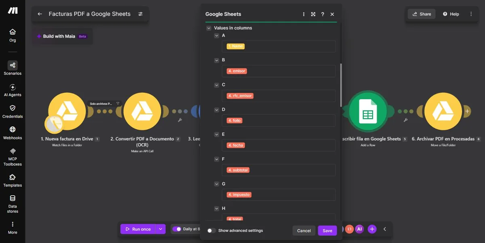This screenshot has width=485, height=243.
Task: Open Data stores section
Action: (13, 204)
